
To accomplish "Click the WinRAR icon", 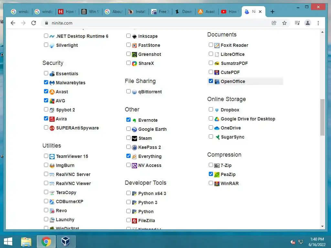I will point(217,184).
